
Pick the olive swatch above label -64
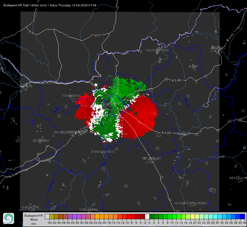pyautogui.click(x=52, y=217)
